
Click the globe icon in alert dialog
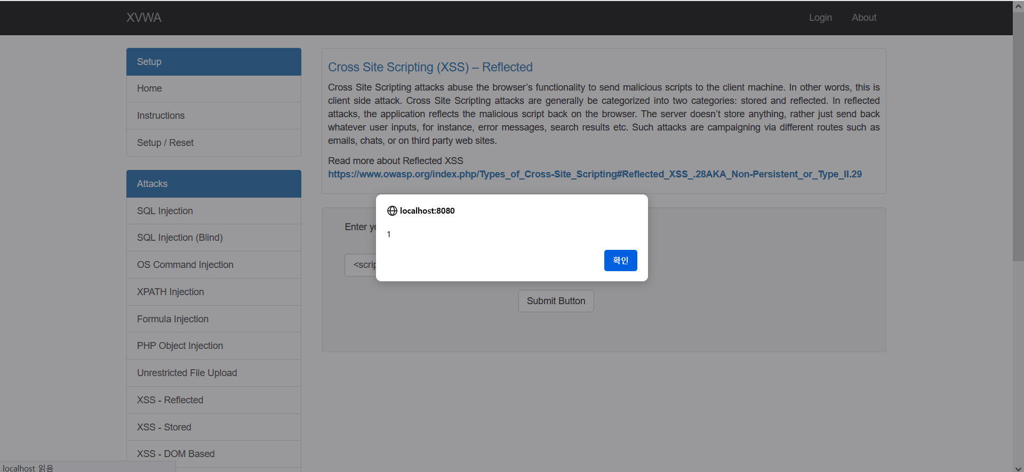click(392, 211)
